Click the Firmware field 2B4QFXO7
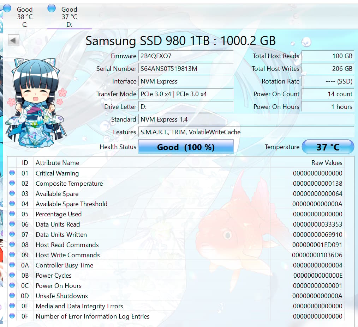This screenshot has width=358, height=327. point(186,56)
